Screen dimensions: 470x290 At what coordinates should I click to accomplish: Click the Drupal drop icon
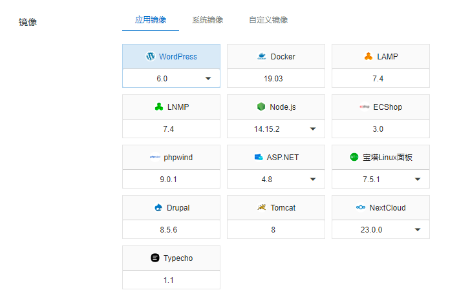pyautogui.click(x=158, y=207)
